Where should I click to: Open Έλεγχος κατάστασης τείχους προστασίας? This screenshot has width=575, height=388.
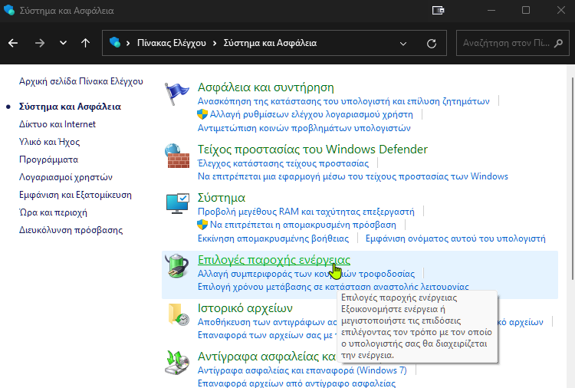(x=283, y=163)
